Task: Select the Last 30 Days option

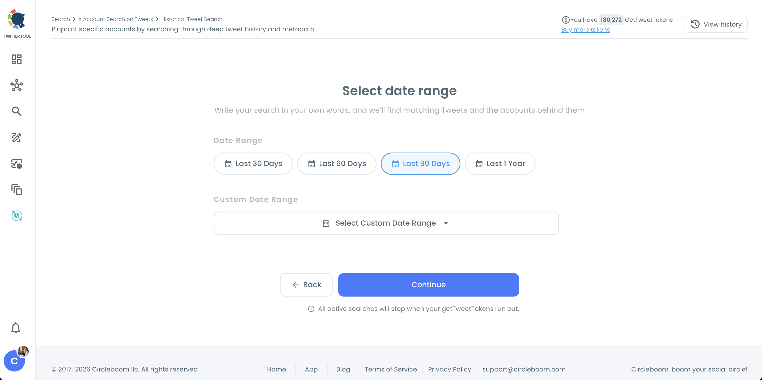Action: [x=253, y=164]
